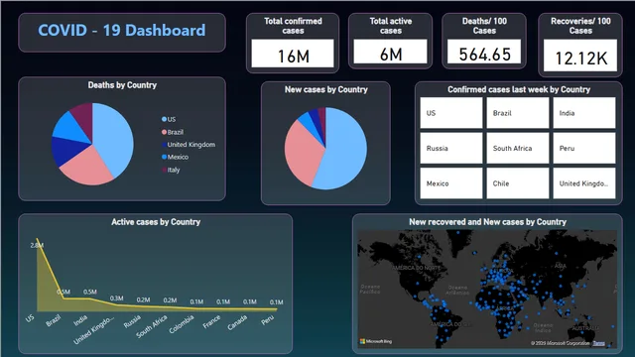Click the Canada axis label
The height and width of the screenshot is (357, 635).
click(x=237, y=322)
